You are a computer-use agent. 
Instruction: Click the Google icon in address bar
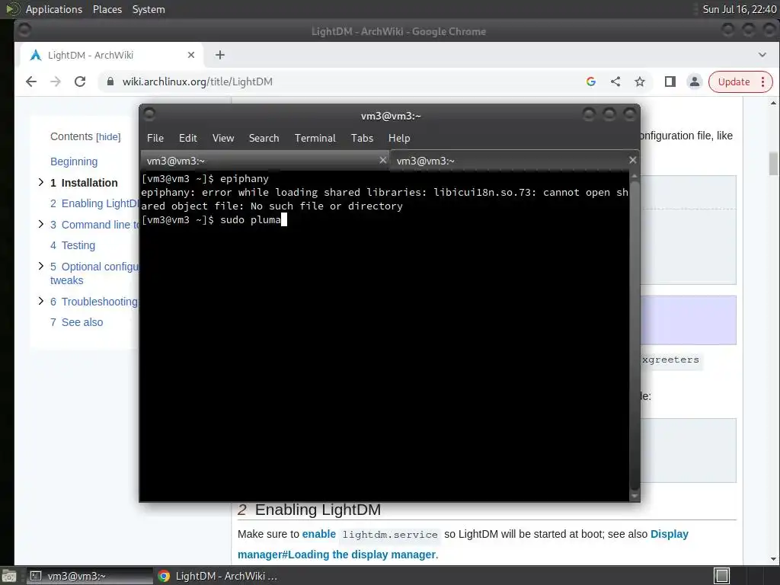(x=591, y=82)
